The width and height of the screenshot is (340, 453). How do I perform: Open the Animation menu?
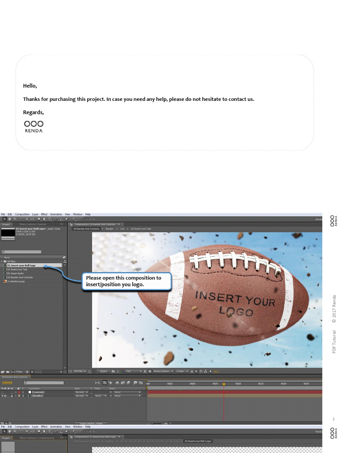pyautogui.click(x=56, y=214)
